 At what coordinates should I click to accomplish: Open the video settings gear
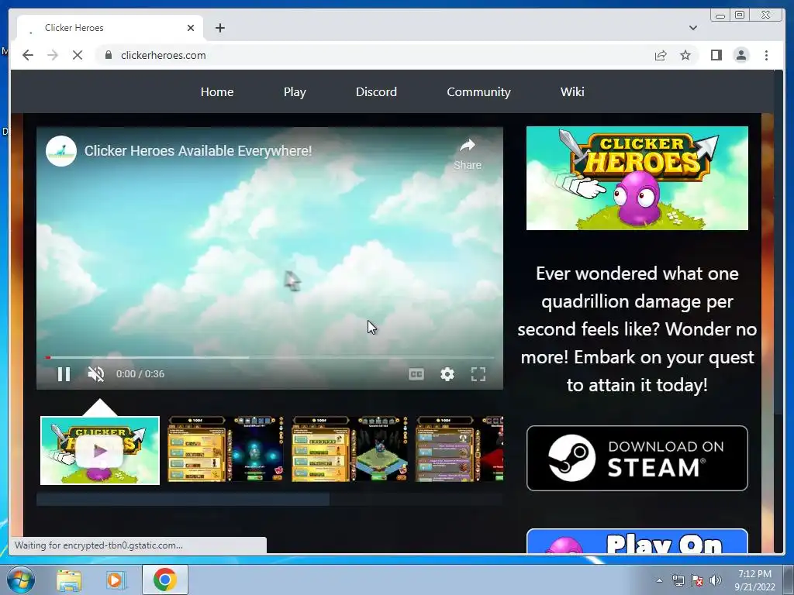(x=447, y=374)
